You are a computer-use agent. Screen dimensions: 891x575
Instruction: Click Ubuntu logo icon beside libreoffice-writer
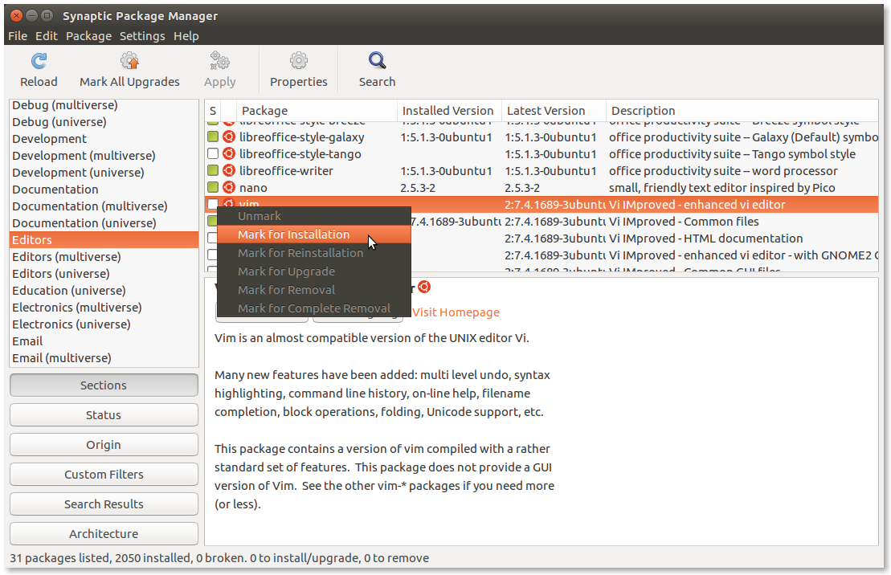point(228,170)
